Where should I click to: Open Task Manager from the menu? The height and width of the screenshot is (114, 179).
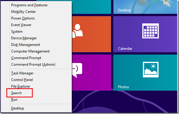[22, 73]
